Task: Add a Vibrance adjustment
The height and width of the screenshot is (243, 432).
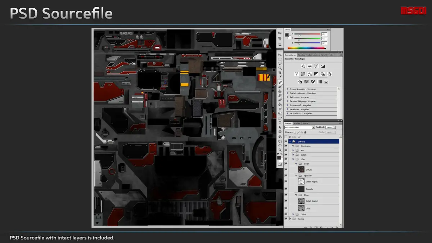Action: [x=297, y=74]
